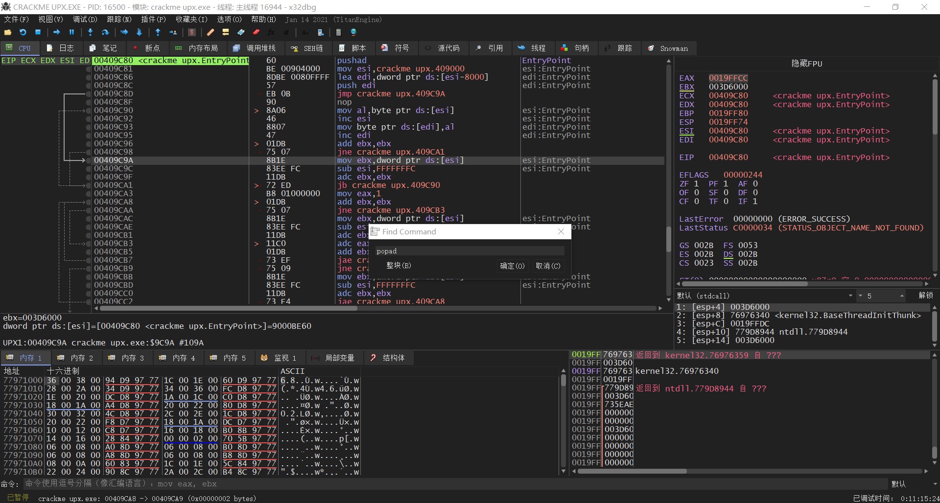Click the step into icon
The height and width of the screenshot is (503, 940).
click(x=90, y=32)
